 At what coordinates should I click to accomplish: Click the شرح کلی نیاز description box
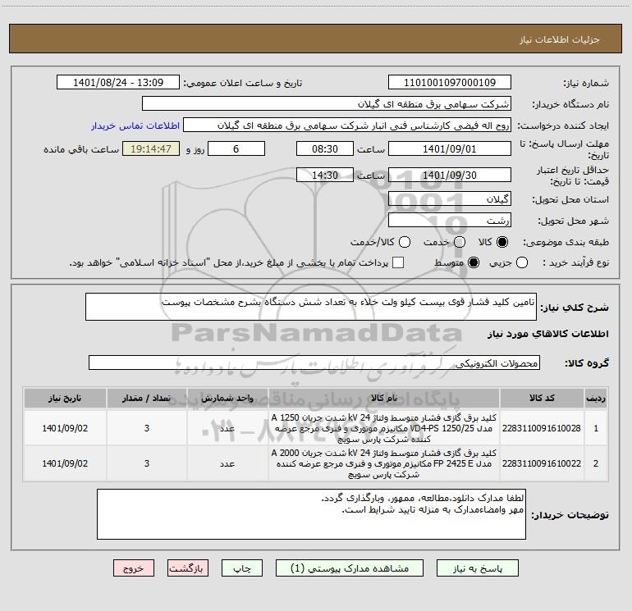coord(311,307)
